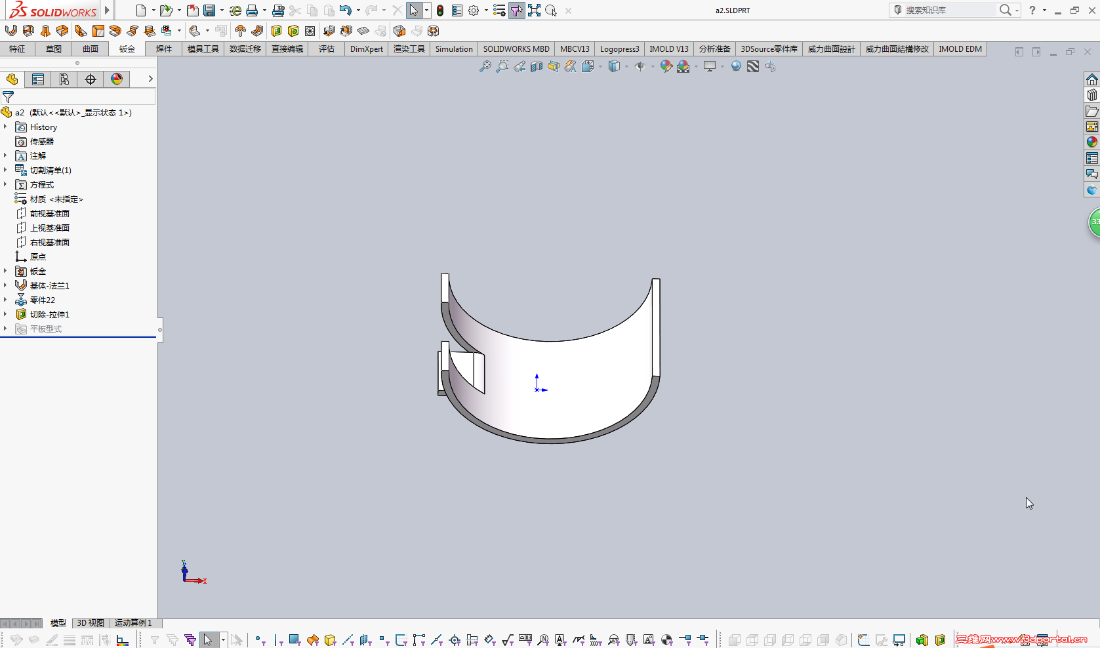The height and width of the screenshot is (648, 1100).
Task: Open the ConfigurationManager tab
Action: 64,79
